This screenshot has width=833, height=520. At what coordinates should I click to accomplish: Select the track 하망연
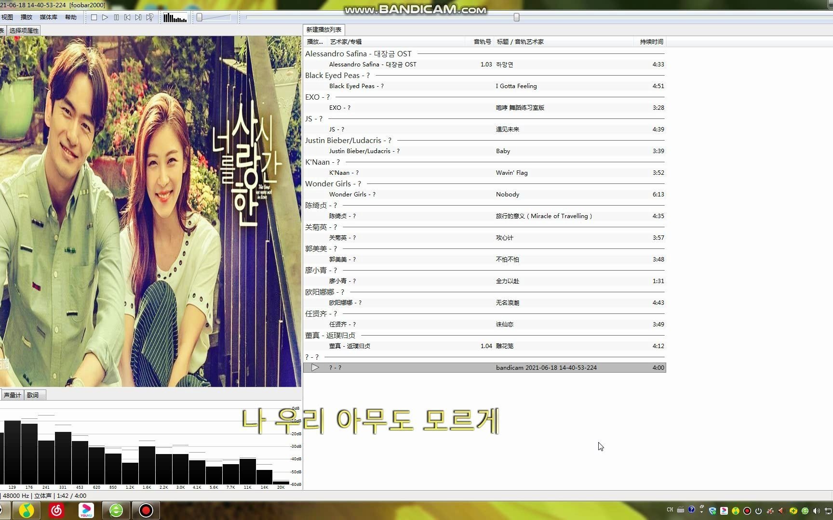484,65
